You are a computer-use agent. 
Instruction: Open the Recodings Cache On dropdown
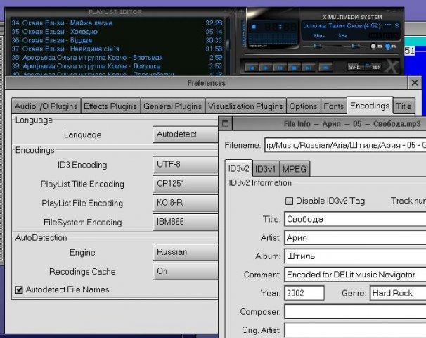186,271
